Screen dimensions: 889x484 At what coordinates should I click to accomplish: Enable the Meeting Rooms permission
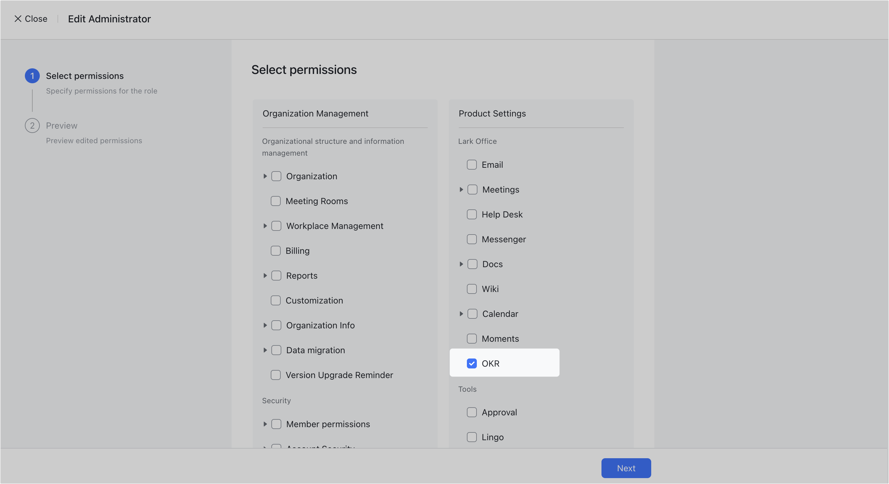tap(276, 201)
